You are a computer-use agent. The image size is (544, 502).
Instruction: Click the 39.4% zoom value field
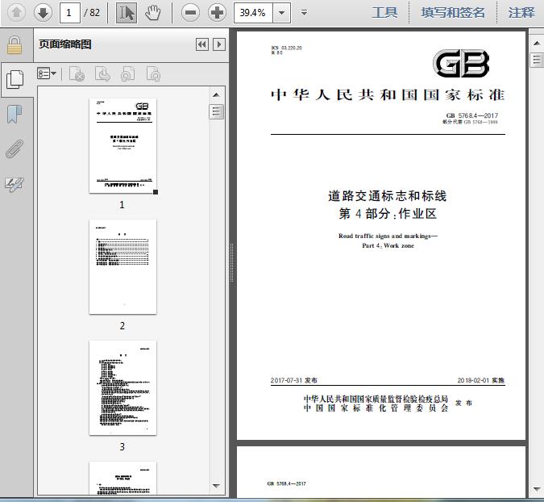(x=253, y=13)
